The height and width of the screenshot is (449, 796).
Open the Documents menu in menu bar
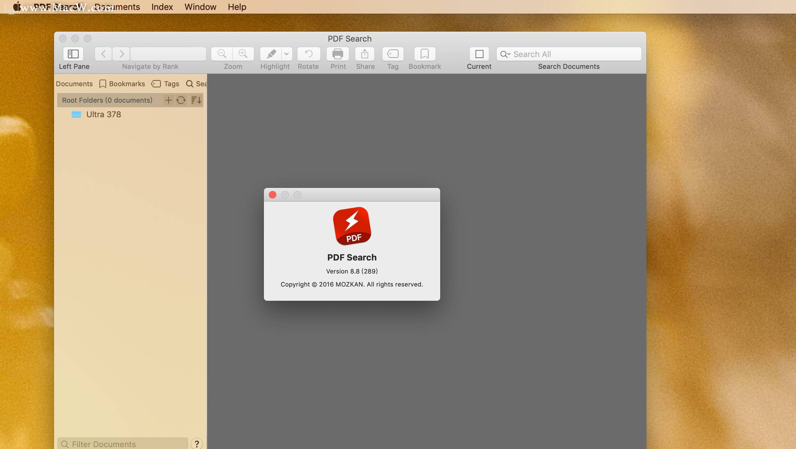tap(117, 7)
